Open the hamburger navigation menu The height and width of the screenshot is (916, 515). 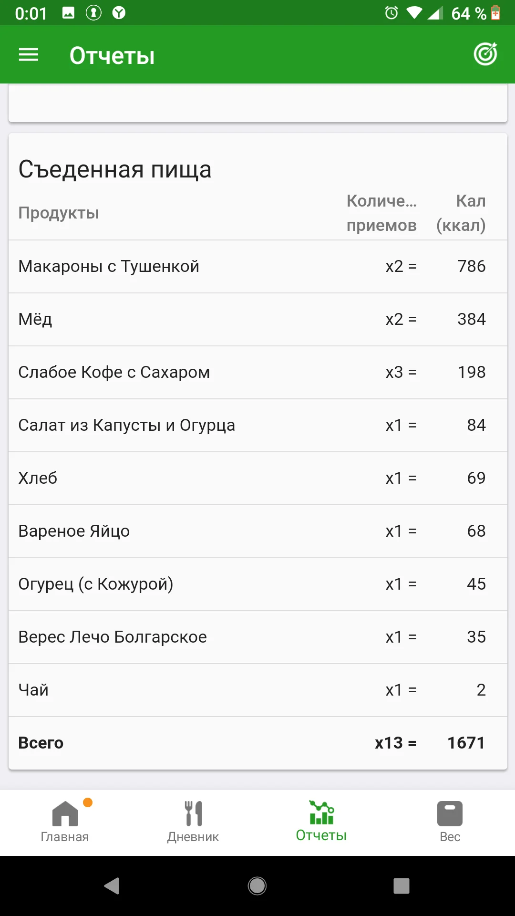pyautogui.click(x=29, y=55)
